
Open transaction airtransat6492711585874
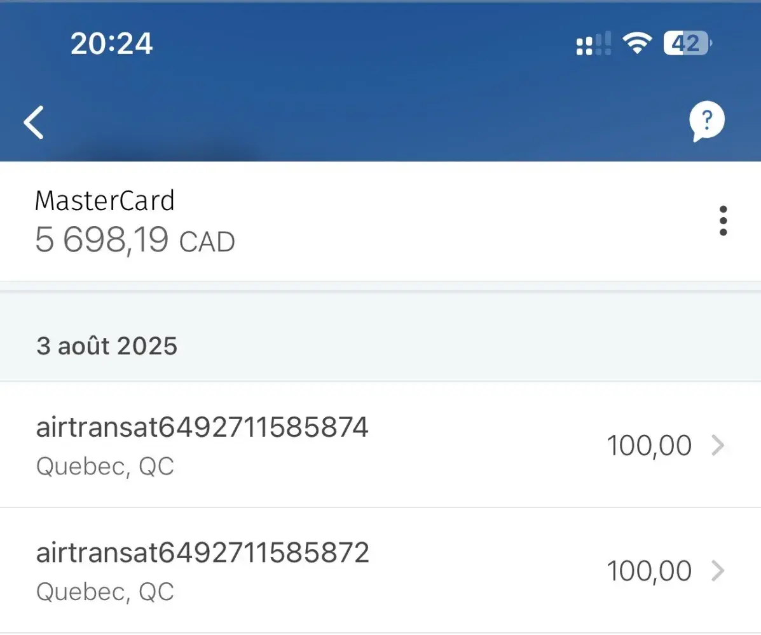[x=202, y=428]
